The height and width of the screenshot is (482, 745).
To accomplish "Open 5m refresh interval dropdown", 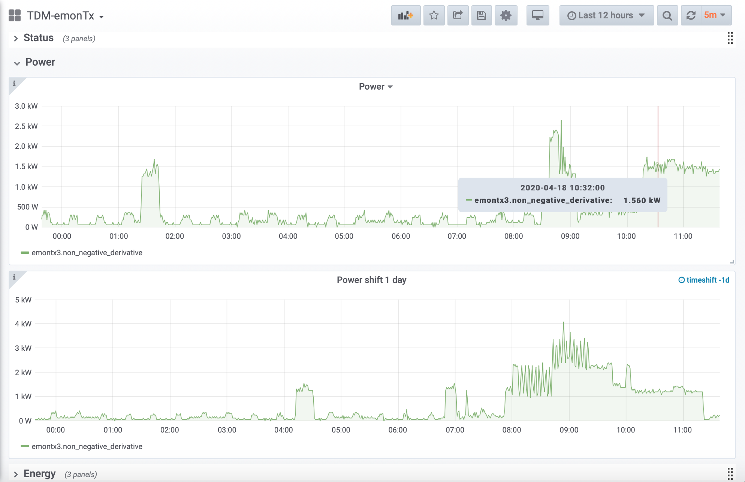I will (x=715, y=15).
